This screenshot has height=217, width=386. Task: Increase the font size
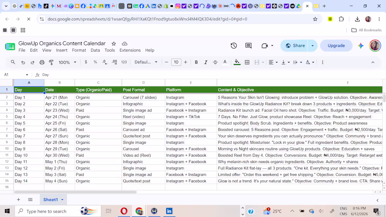[x=185, y=62]
